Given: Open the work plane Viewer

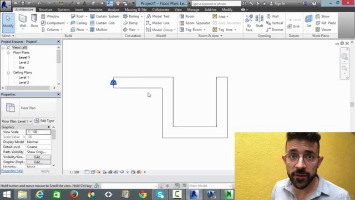Looking at the screenshot, I should click(x=323, y=29).
